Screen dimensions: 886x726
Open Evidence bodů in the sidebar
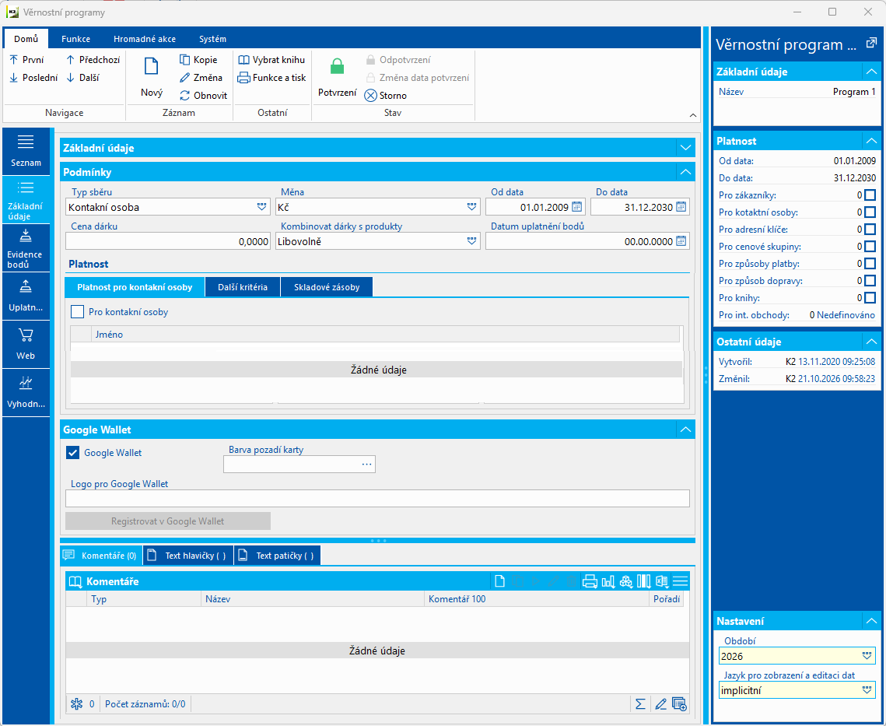point(26,248)
